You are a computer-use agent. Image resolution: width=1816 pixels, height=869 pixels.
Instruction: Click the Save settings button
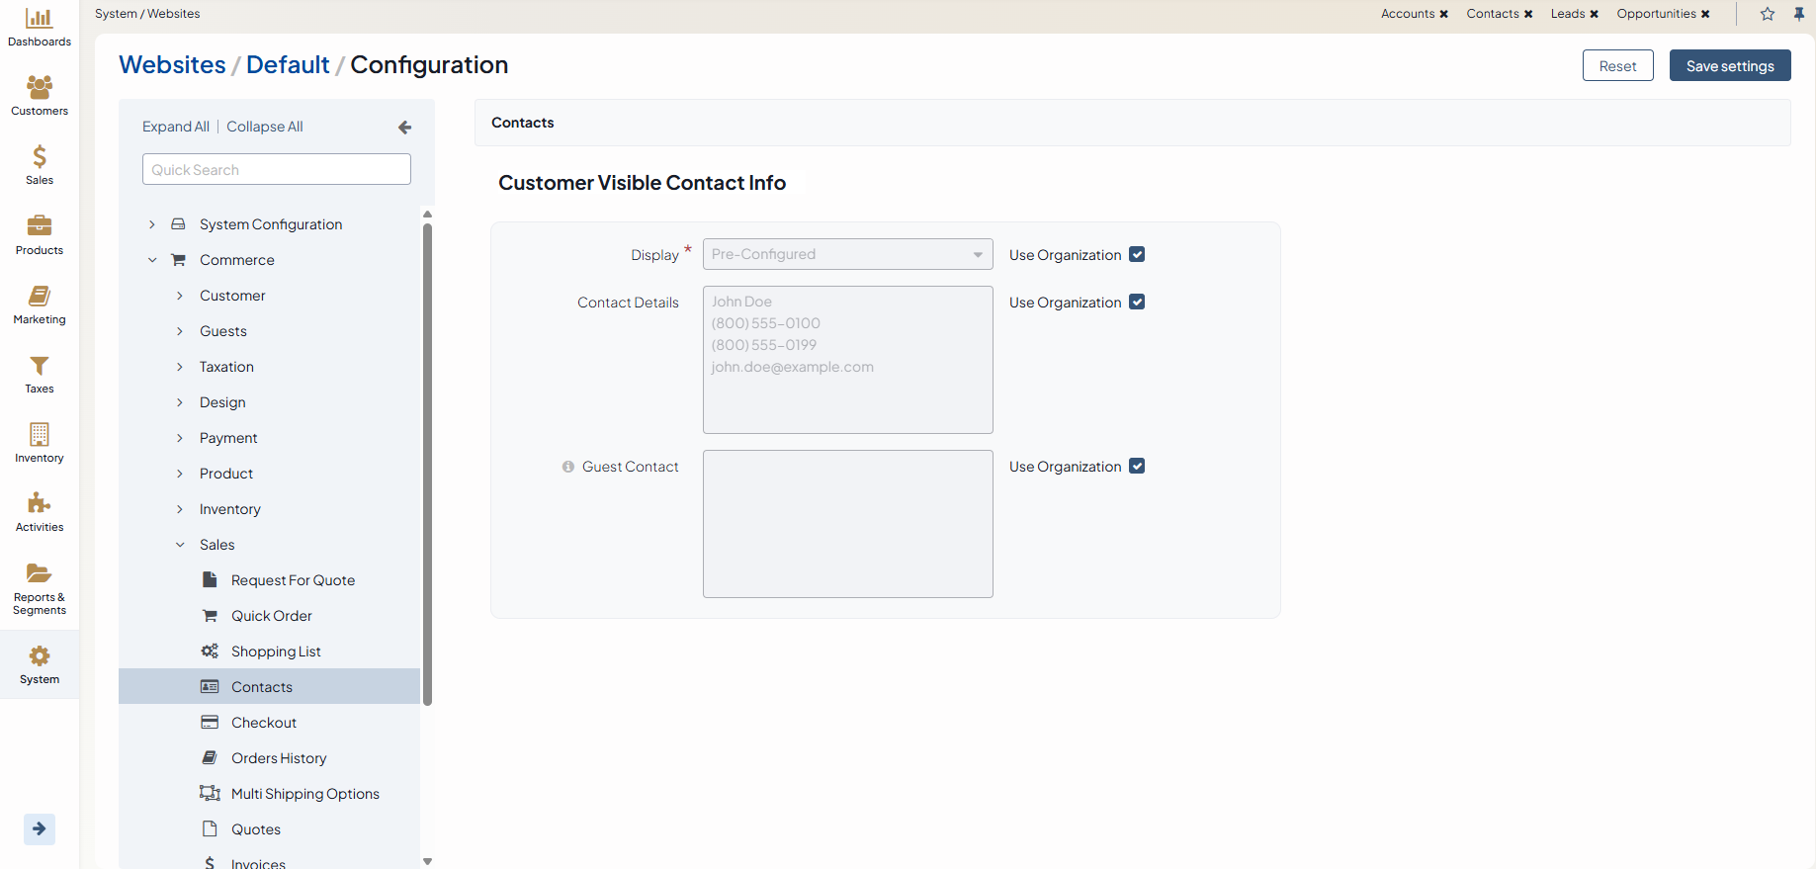(1729, 66)
